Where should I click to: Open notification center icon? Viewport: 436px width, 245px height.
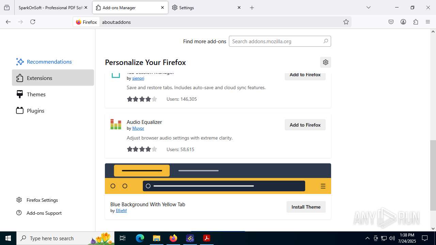coord(425,238)
